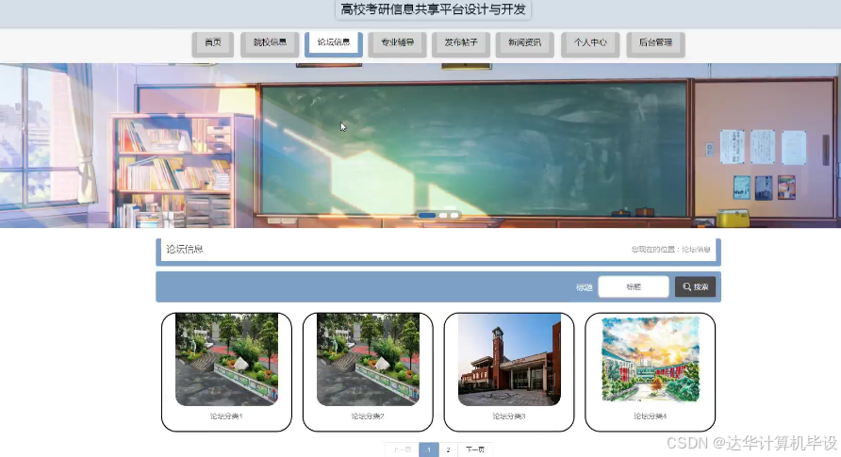Select the first (active) carousel indicator
Image resolution: width=841 pixels, height=457 pixels.
tap(427, 216)
